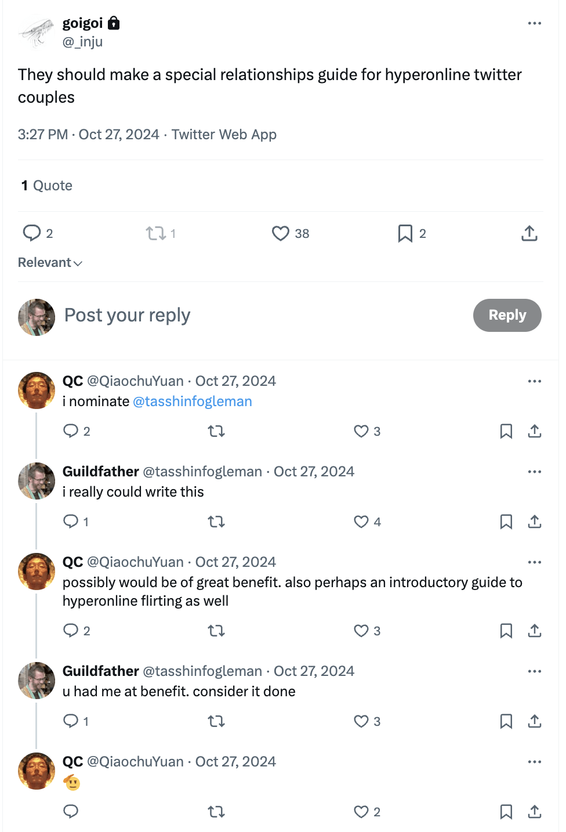Open the @tasshinfogleman mention link
The image size is (566, 832).
(192, 401)
